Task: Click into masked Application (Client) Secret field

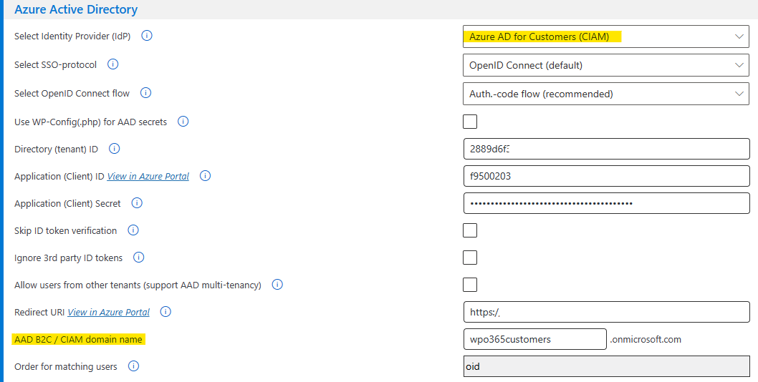Action: 607,203
